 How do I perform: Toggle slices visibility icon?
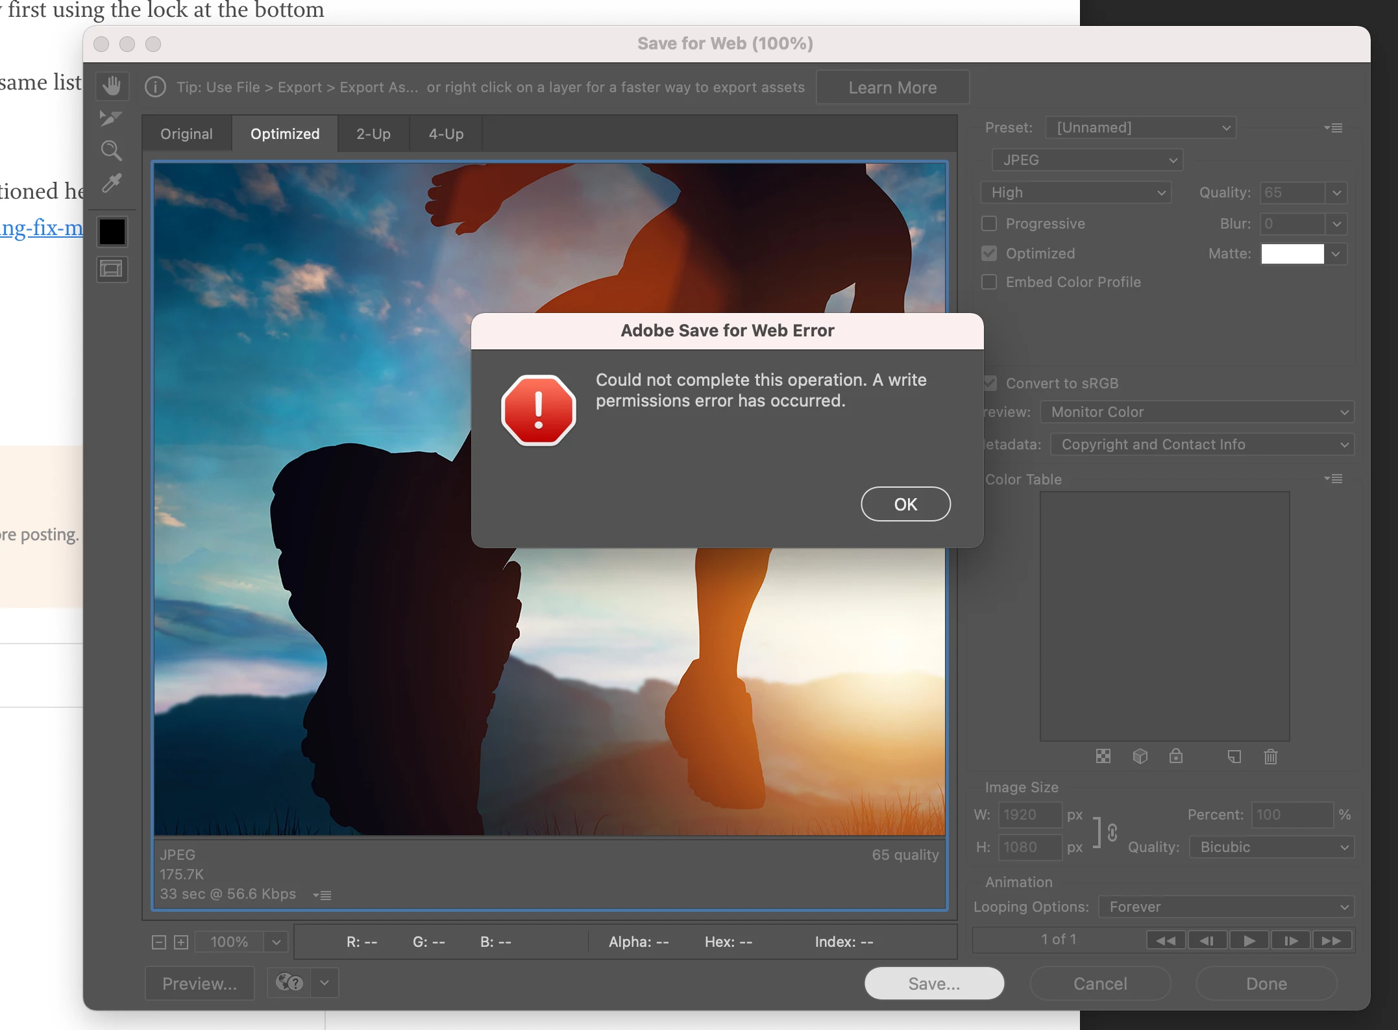112,270
